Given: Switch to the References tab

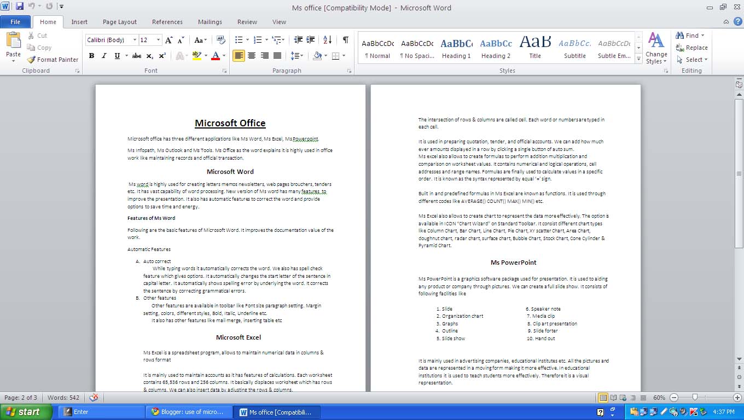Looking at the screenshot, I should pos(167,22).
